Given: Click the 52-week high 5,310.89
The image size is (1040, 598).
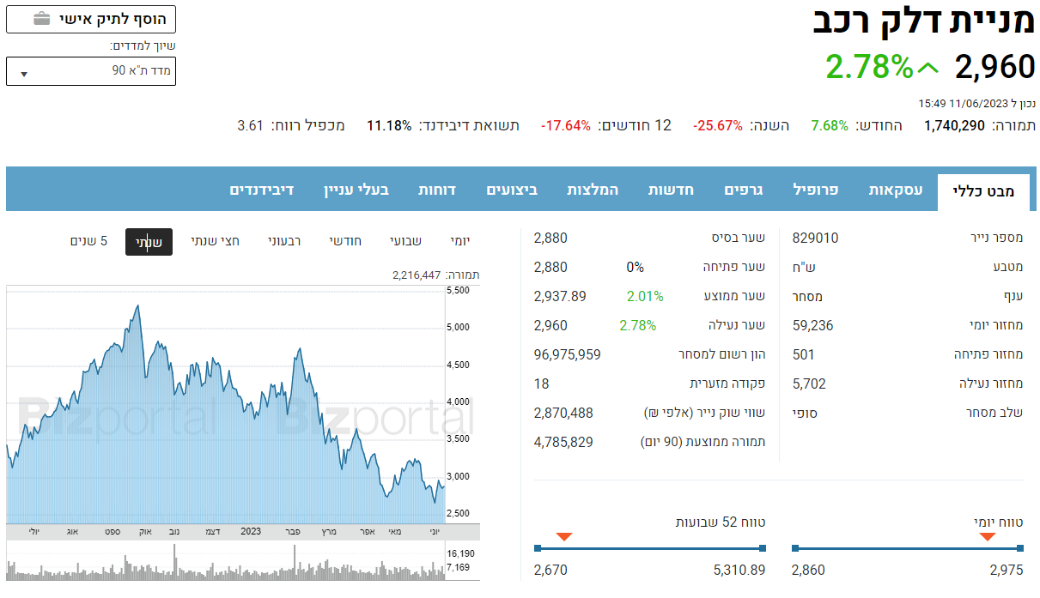Looking at the screenshot, I should (739, 570).
